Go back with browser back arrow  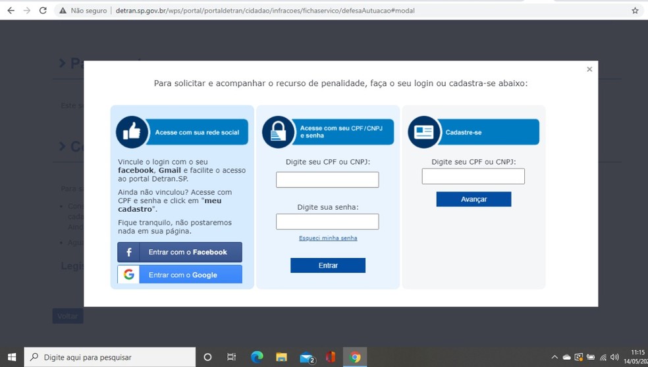pyautogui.click(x=11, y=11)
